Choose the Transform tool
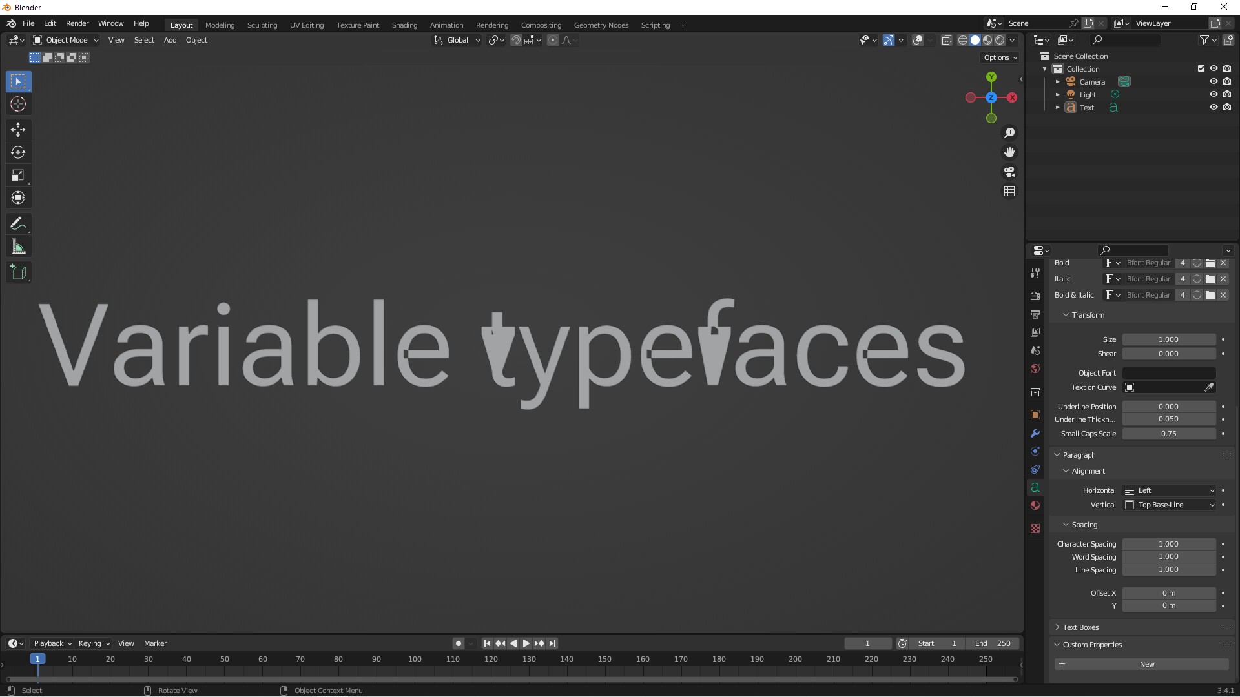 [18, 197]
